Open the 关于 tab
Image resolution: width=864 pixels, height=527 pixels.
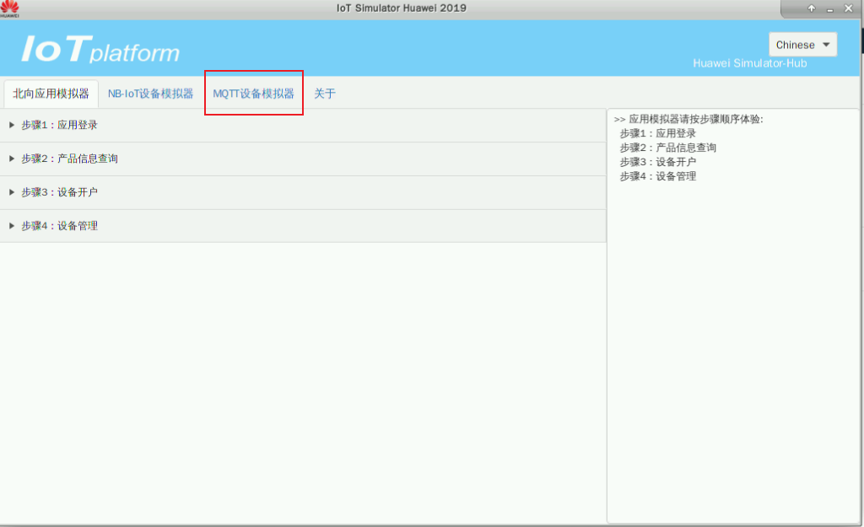point(325,94)
